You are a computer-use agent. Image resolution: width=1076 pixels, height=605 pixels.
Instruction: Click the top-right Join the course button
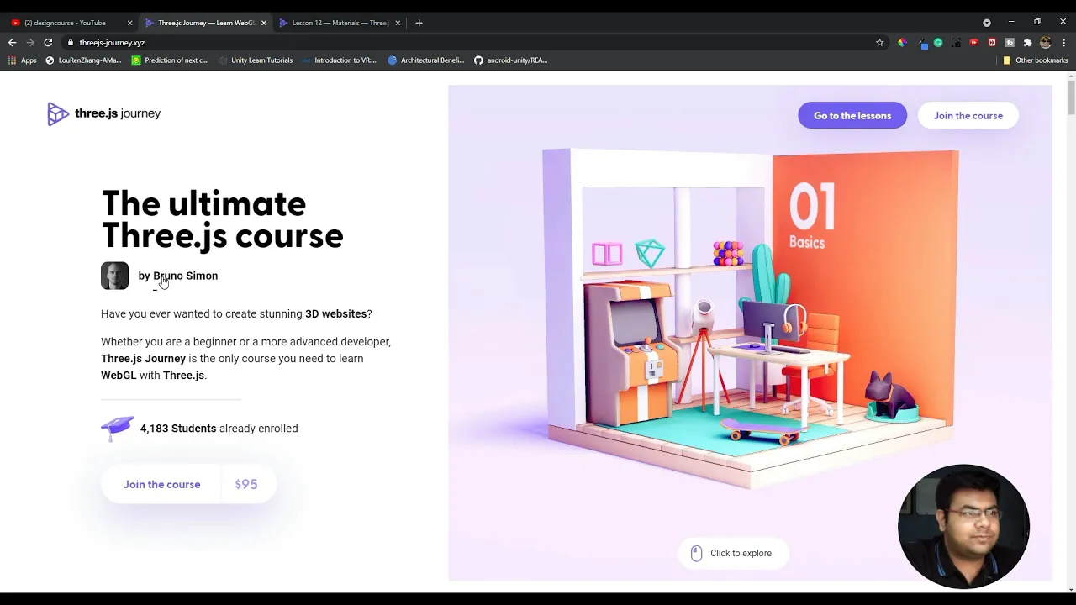(x=968, y=116)
